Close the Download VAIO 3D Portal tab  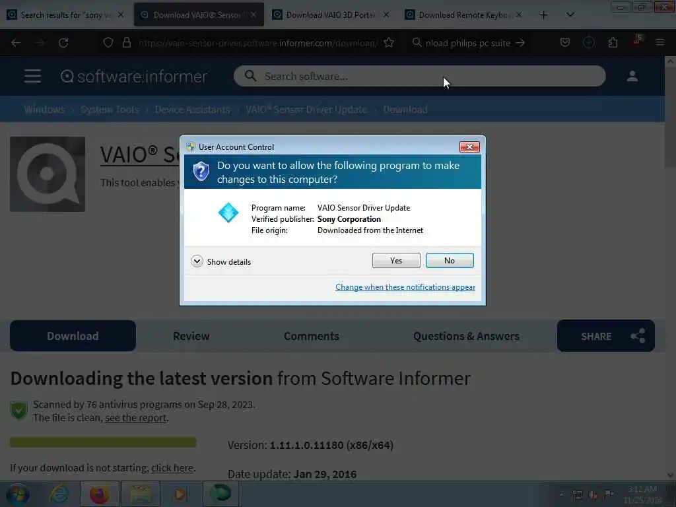[x=386, y=15]
